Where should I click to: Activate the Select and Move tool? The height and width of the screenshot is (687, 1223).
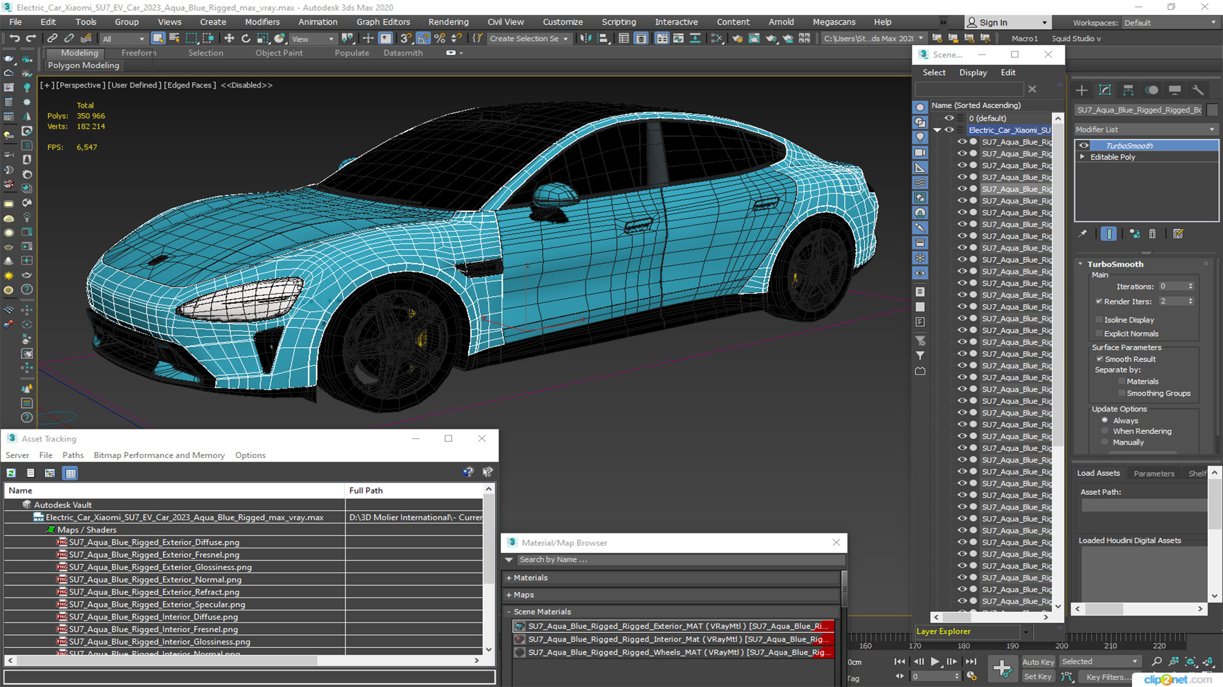click(229, 38)
